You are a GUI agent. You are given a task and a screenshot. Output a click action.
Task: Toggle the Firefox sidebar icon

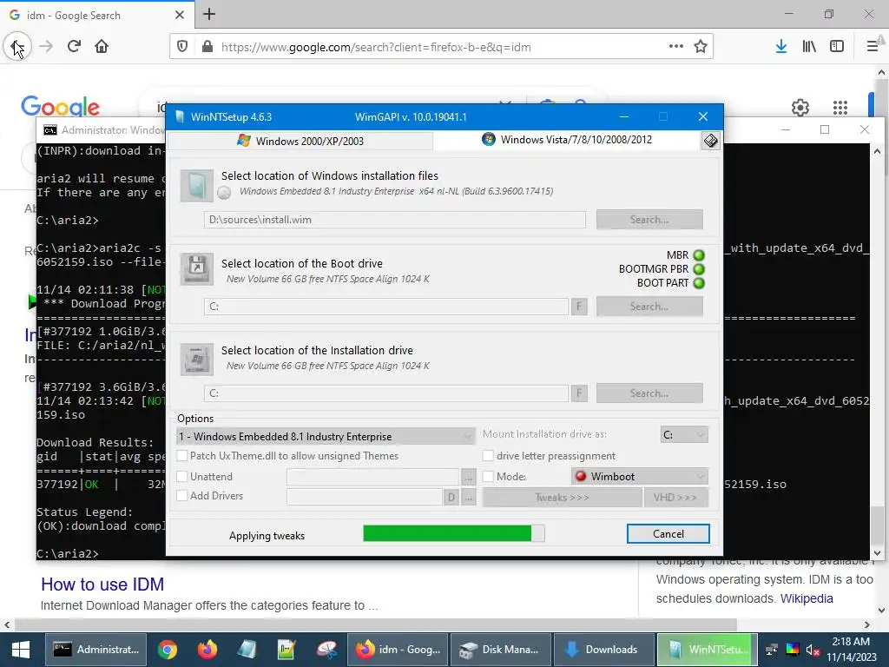837,47
